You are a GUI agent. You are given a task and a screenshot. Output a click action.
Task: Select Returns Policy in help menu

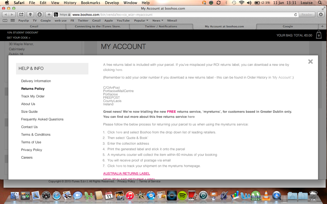pos(33,89)
